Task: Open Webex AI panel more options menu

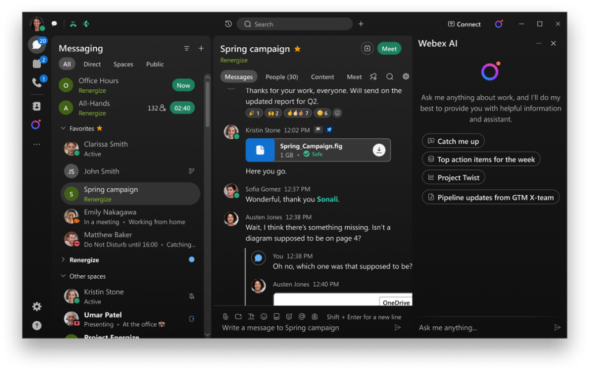Action: 538,43
